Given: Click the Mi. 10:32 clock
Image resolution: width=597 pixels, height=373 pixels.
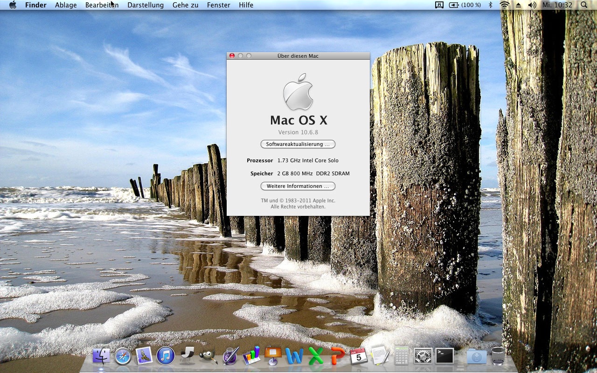Looking at the screenshot, I should [x=557, y=5].
